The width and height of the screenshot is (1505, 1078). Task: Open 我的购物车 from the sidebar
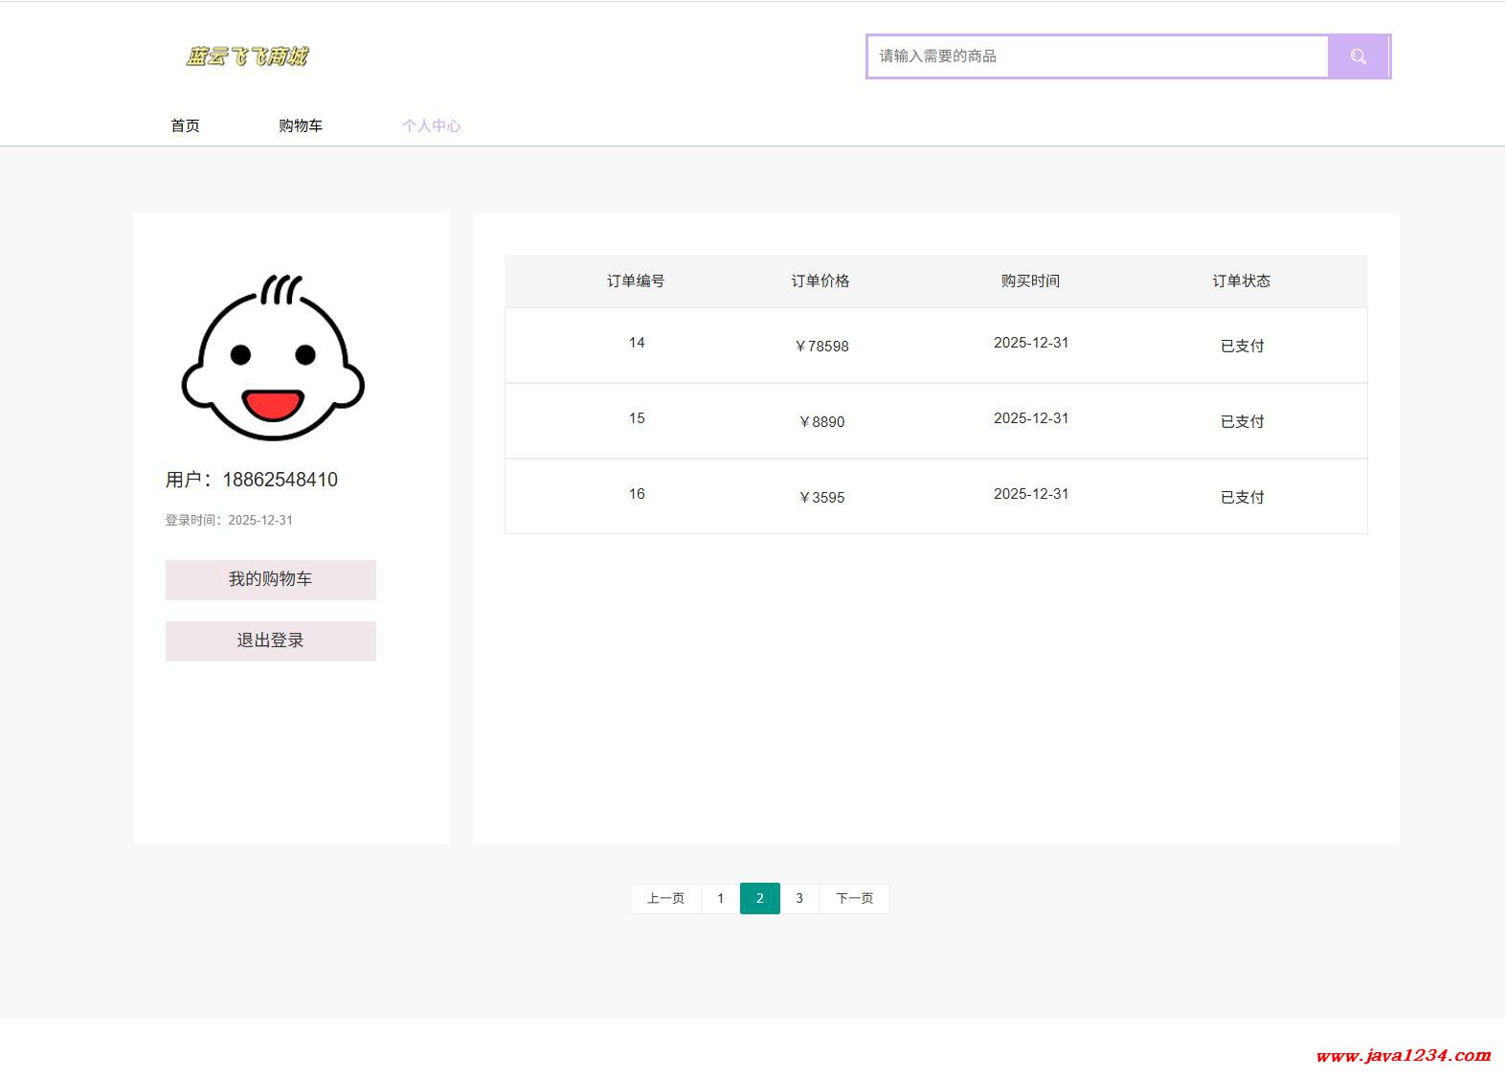(x=270, y=579)
